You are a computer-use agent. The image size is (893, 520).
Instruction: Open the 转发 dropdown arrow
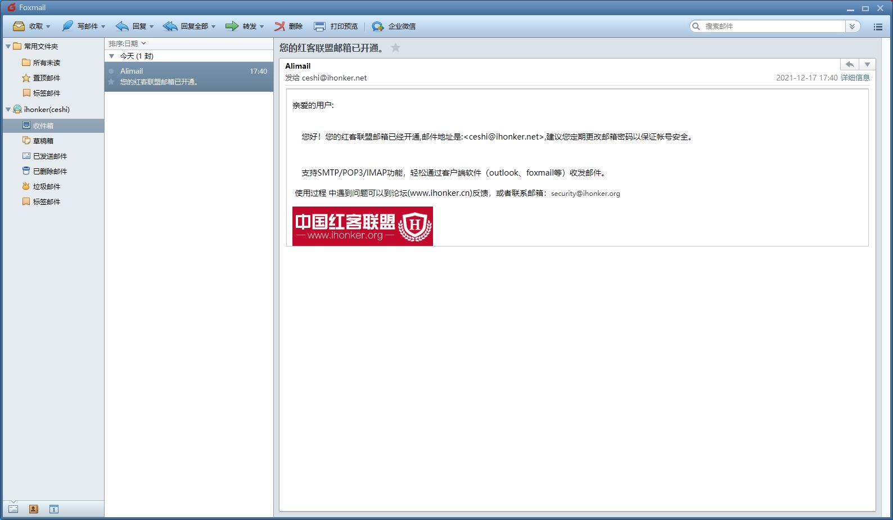click(x=261, y=26)
